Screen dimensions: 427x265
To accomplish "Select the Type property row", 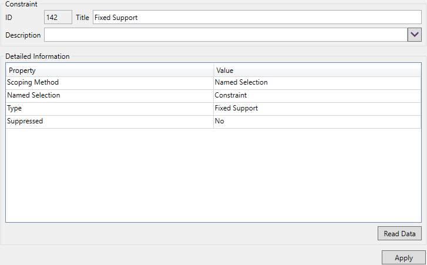I will [110, 109].
